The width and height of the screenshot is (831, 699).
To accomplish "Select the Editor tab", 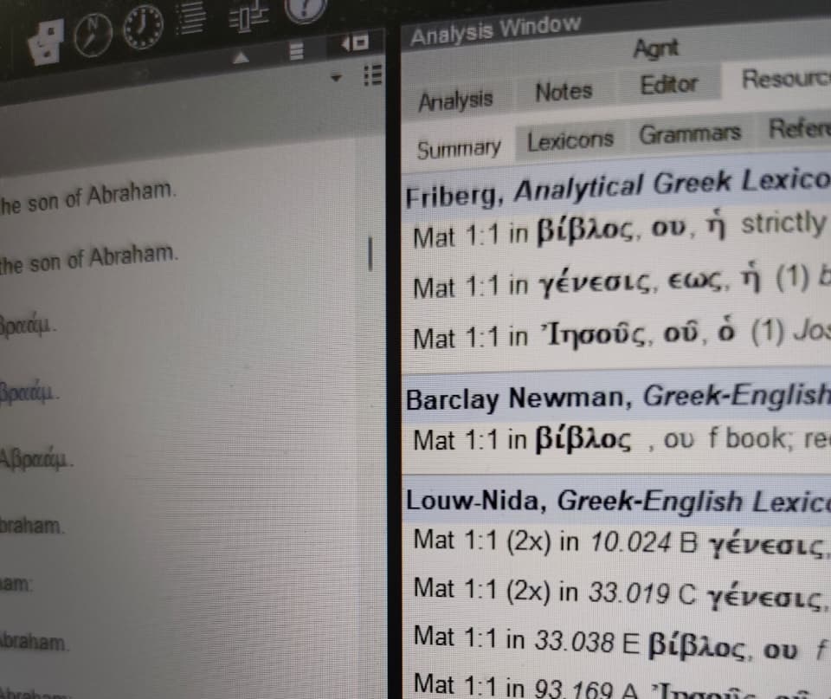I will pos(668,85).
